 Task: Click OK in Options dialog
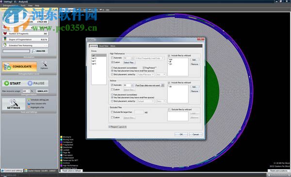click(181, 134)
